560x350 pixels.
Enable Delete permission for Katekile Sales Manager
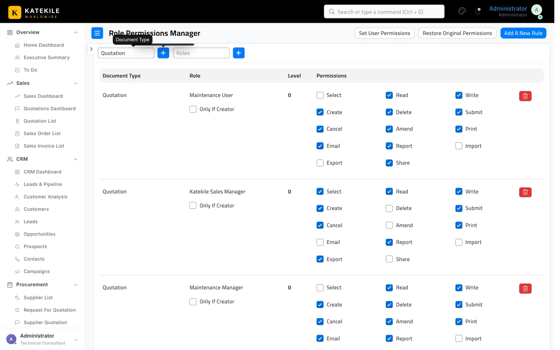click(x=389, y=208)
